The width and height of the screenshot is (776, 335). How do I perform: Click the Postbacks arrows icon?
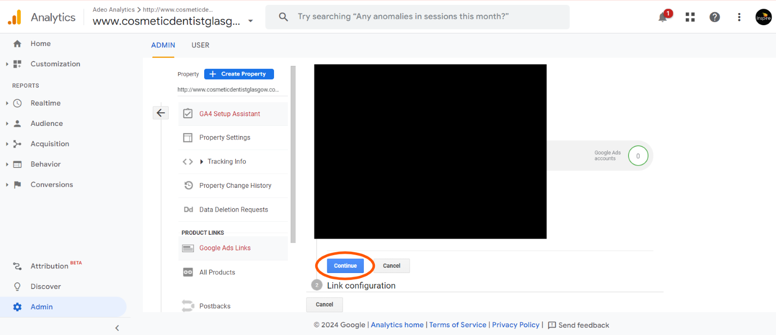[x=188, y=306]
